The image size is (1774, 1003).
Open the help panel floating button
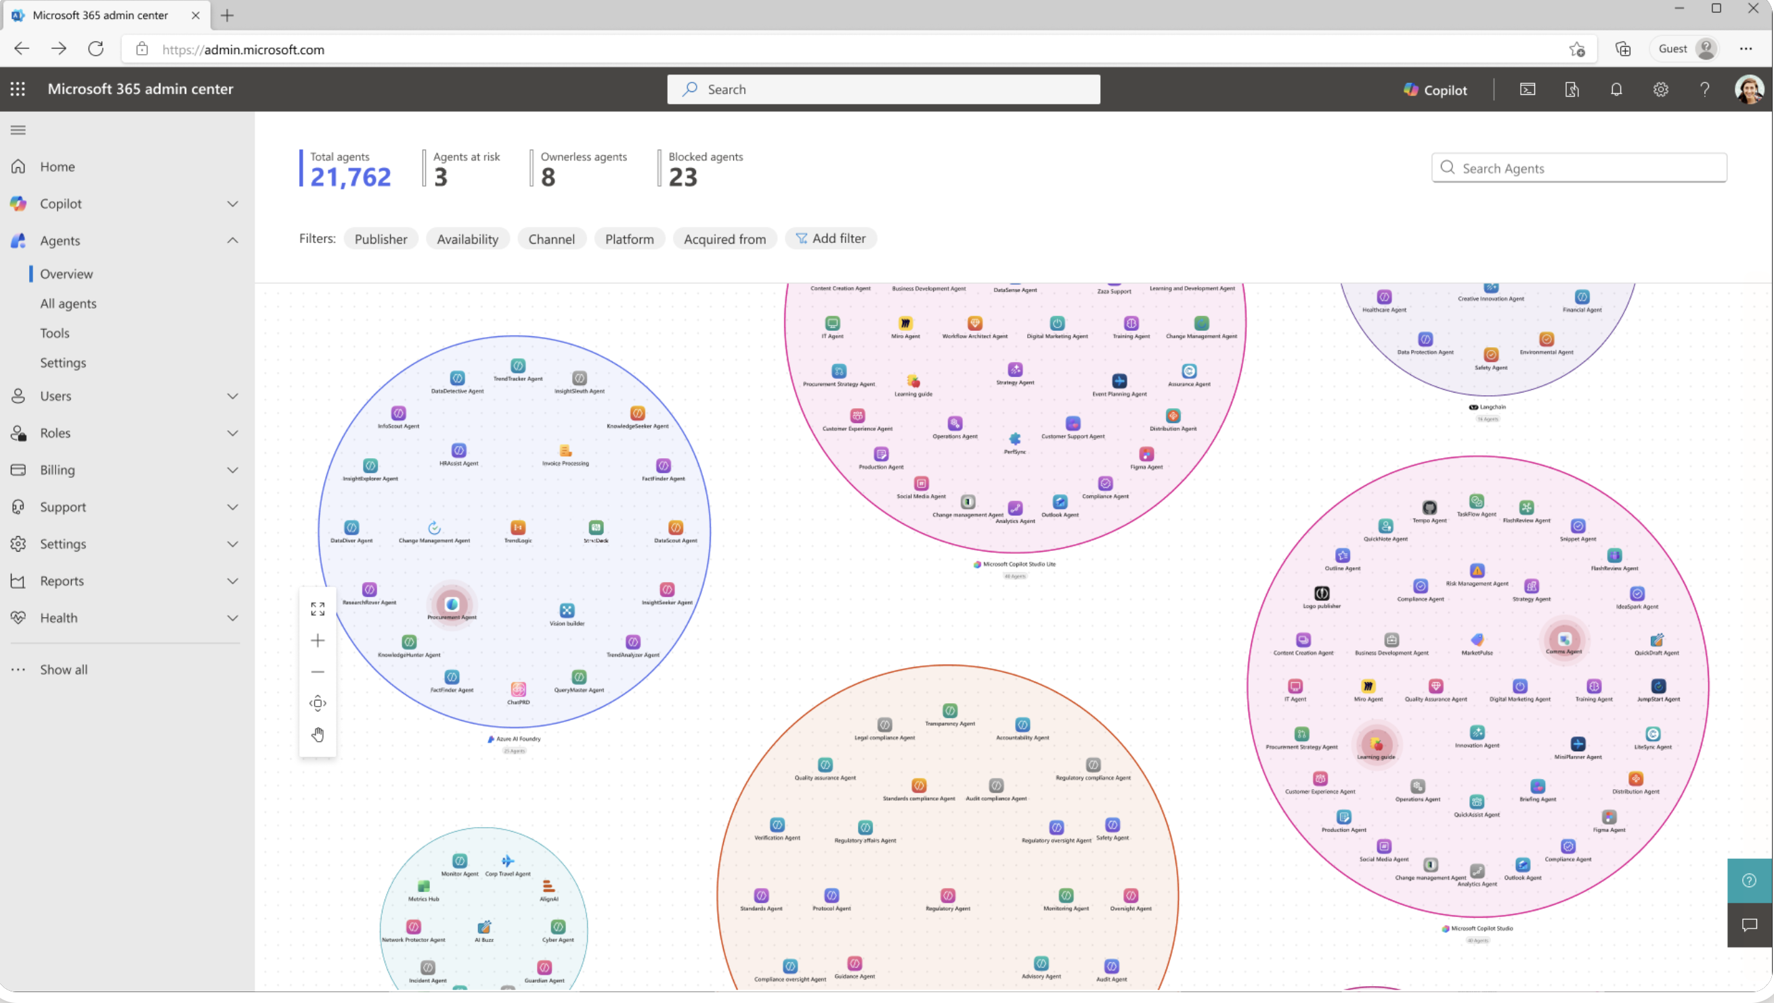click(1749, 881)
